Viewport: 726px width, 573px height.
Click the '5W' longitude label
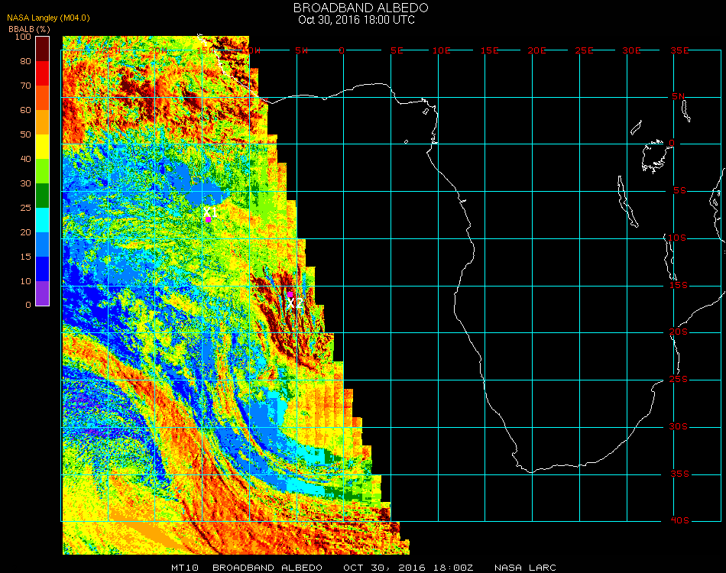coord(301,50)
